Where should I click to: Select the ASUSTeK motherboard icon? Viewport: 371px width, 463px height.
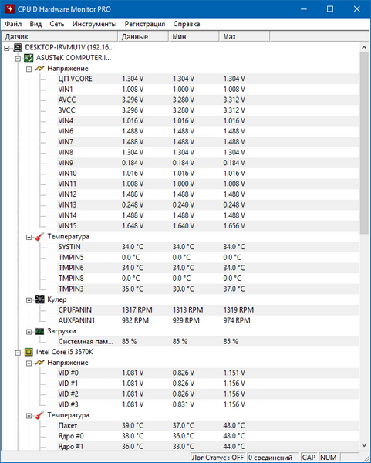point(29,58)
